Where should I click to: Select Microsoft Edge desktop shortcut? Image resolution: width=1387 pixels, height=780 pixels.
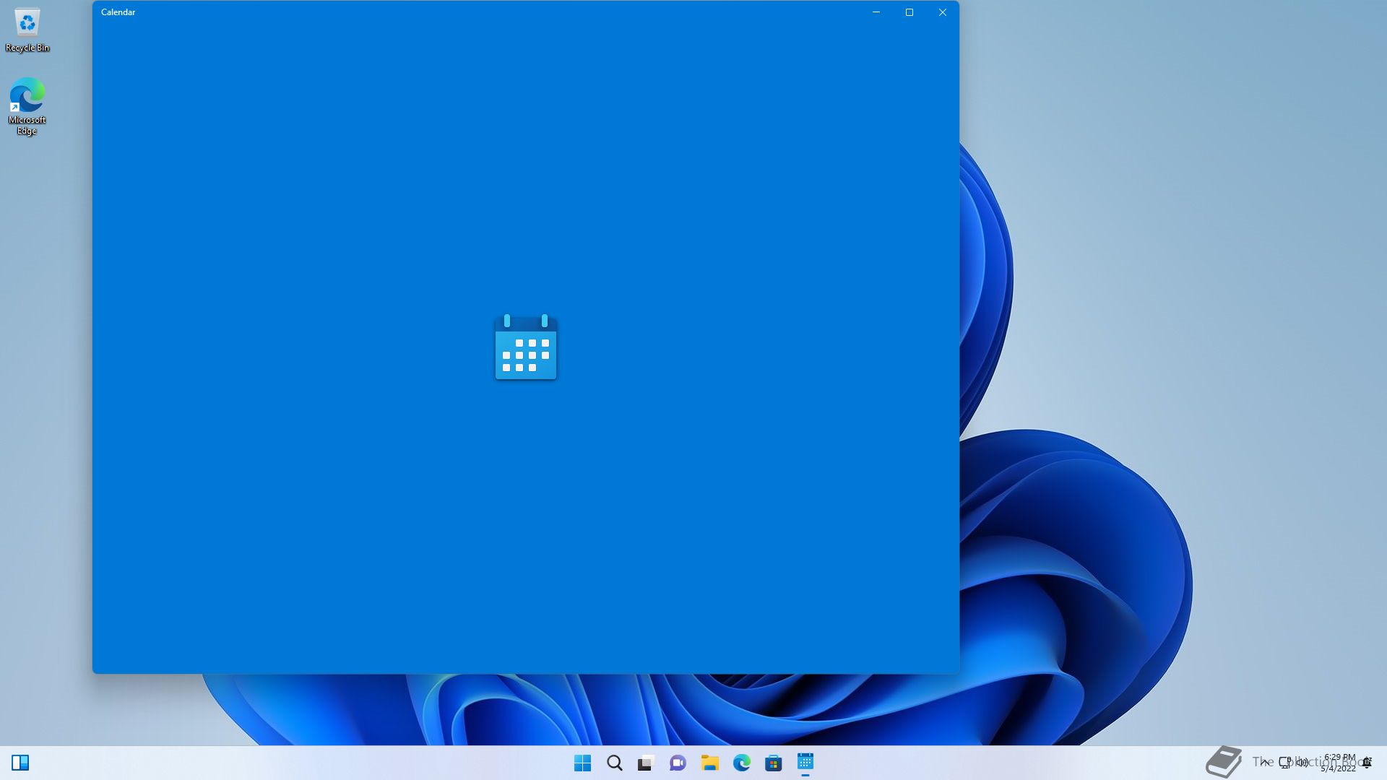click(x=27, y=105)
